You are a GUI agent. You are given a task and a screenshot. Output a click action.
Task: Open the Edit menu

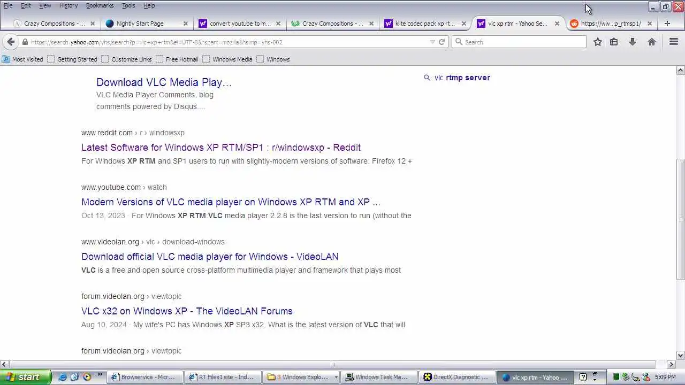(26, 5)
